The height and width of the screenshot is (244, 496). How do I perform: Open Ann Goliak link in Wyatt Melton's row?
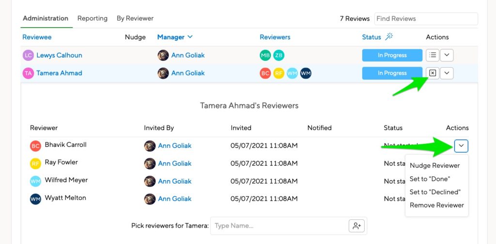pyautogui.click(x=174, y=199)
